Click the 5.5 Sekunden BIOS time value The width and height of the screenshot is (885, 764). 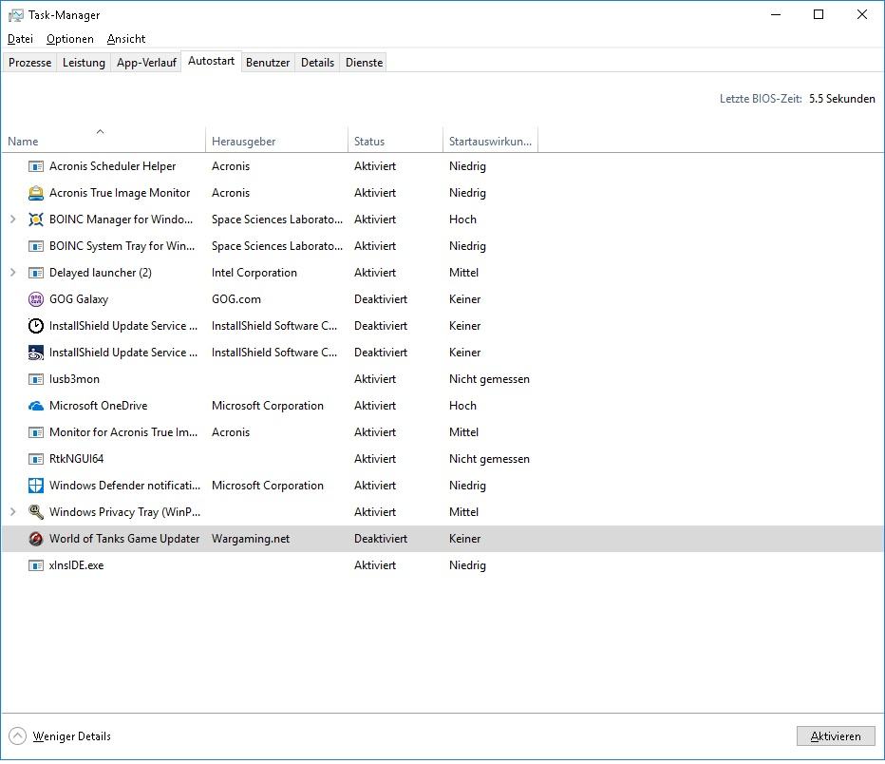point(841,99)
